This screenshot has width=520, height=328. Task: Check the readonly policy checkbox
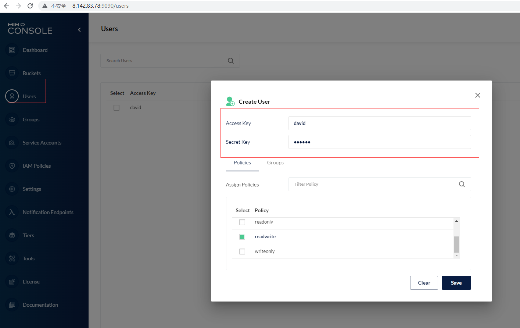tap(242, 222)
